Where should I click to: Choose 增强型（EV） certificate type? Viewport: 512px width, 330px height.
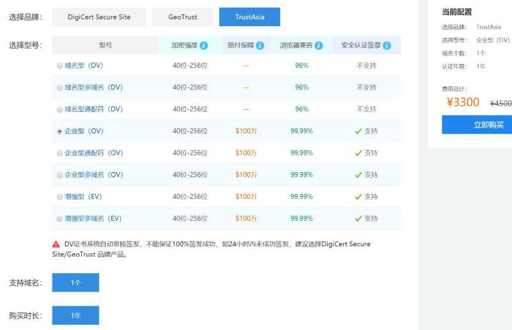coord(60,196)
